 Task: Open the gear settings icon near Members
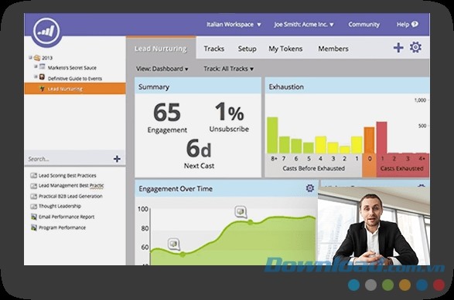point(415,47)
